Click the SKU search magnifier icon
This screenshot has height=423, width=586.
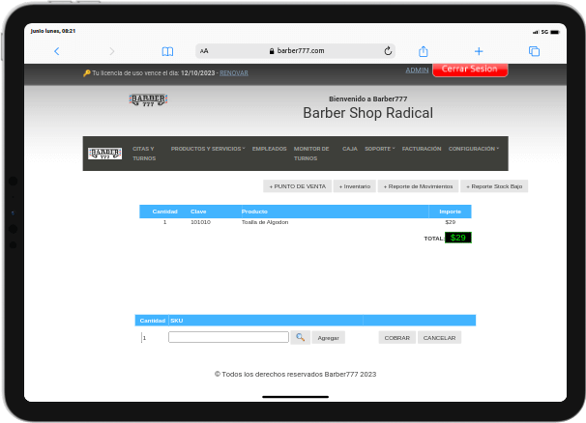[301, 337]
